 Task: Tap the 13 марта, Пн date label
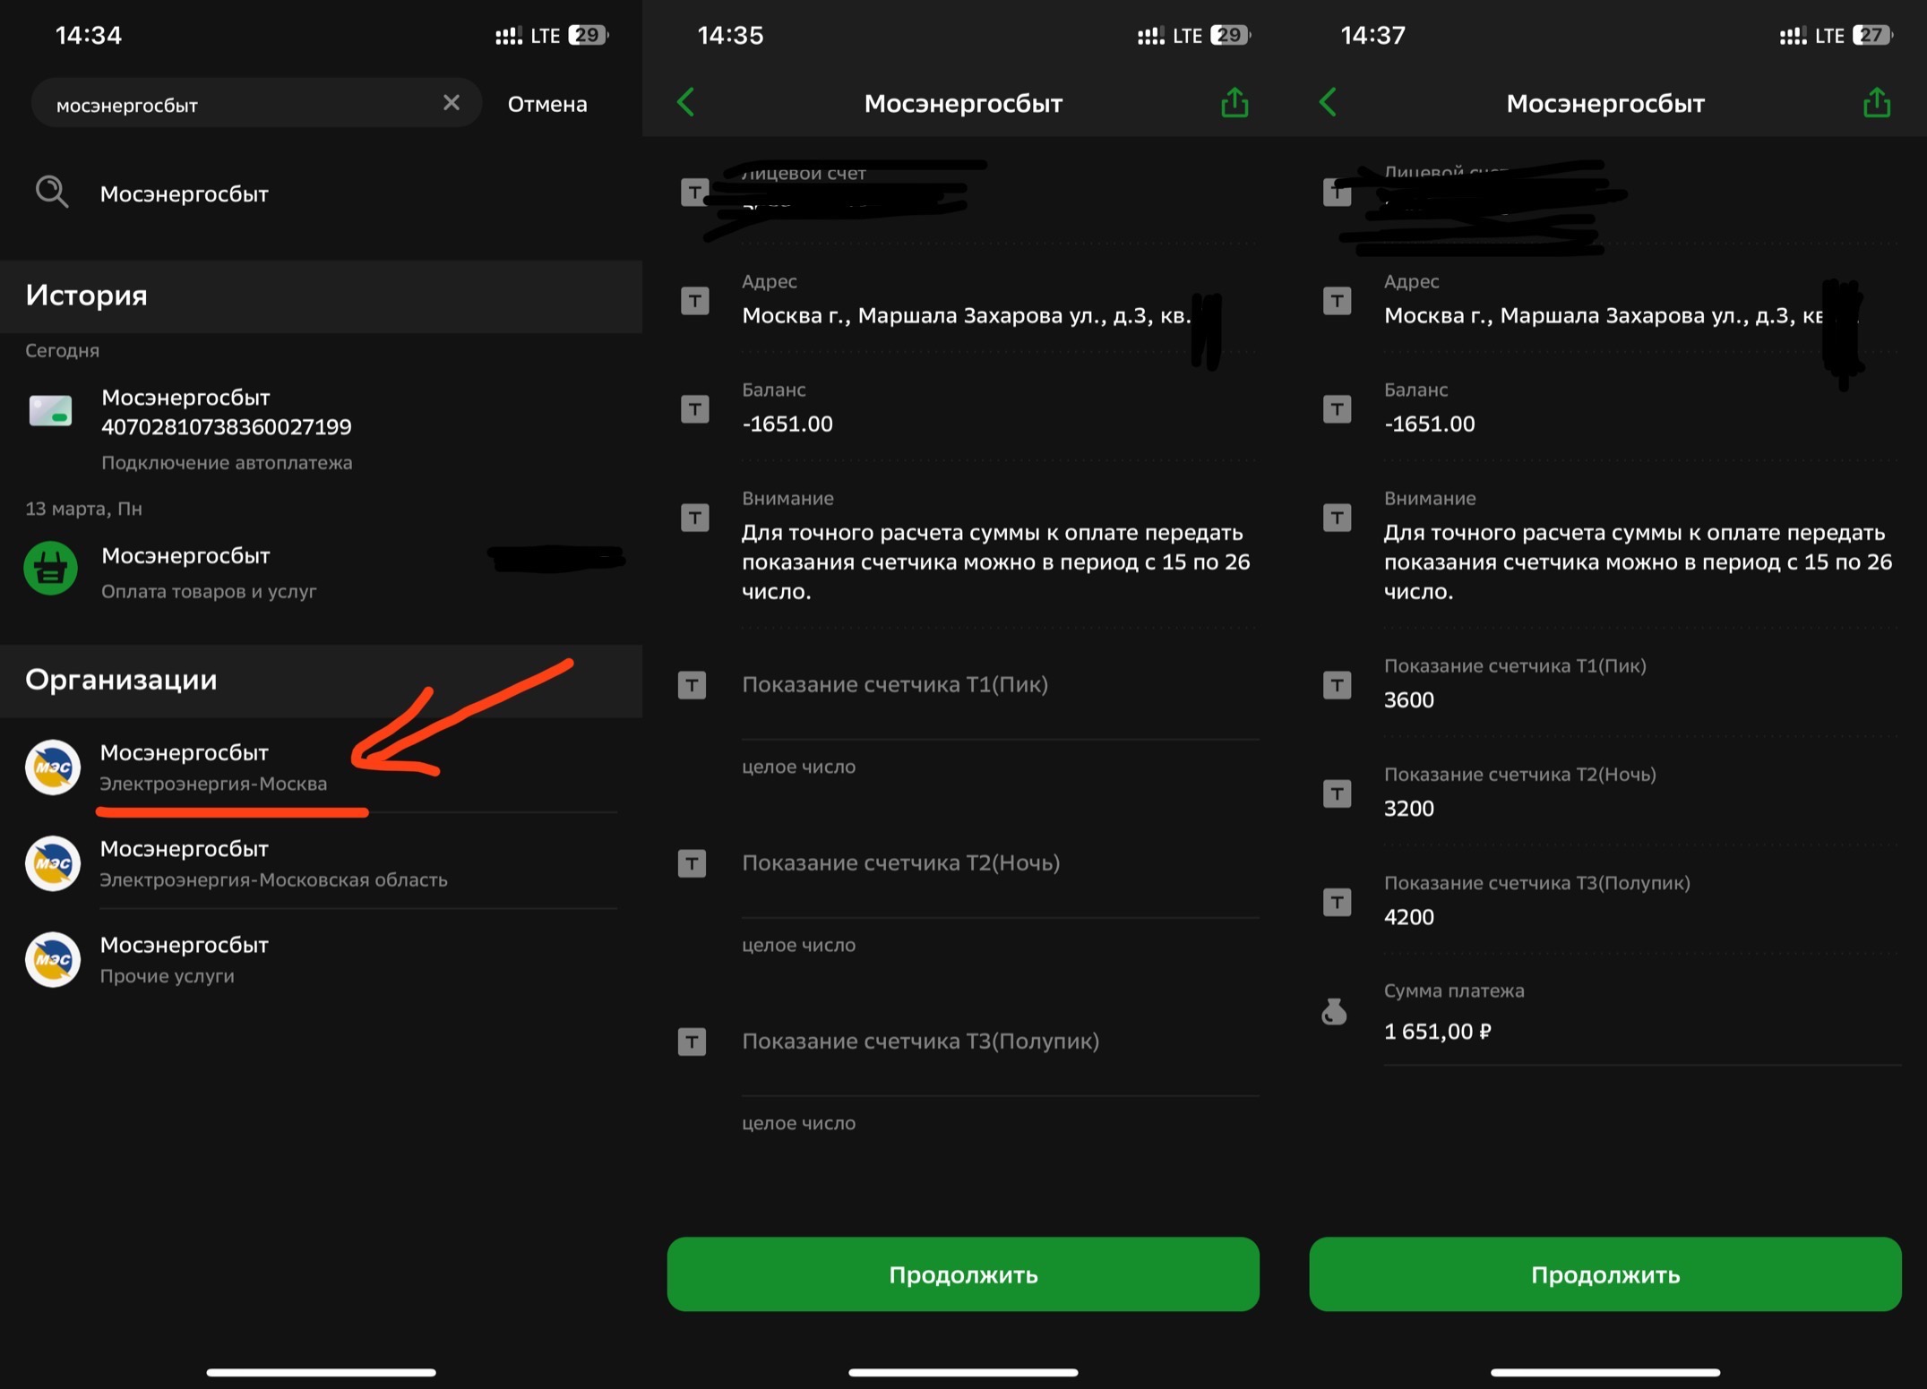[83, 509]
